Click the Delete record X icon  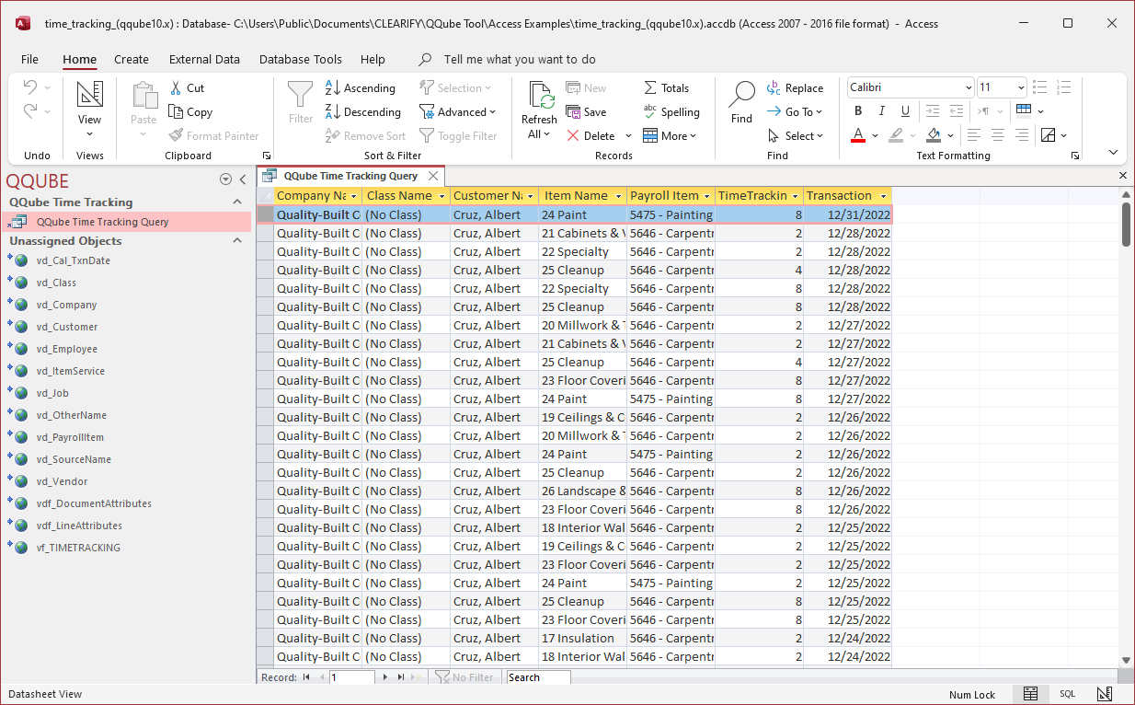pos(573,136)
